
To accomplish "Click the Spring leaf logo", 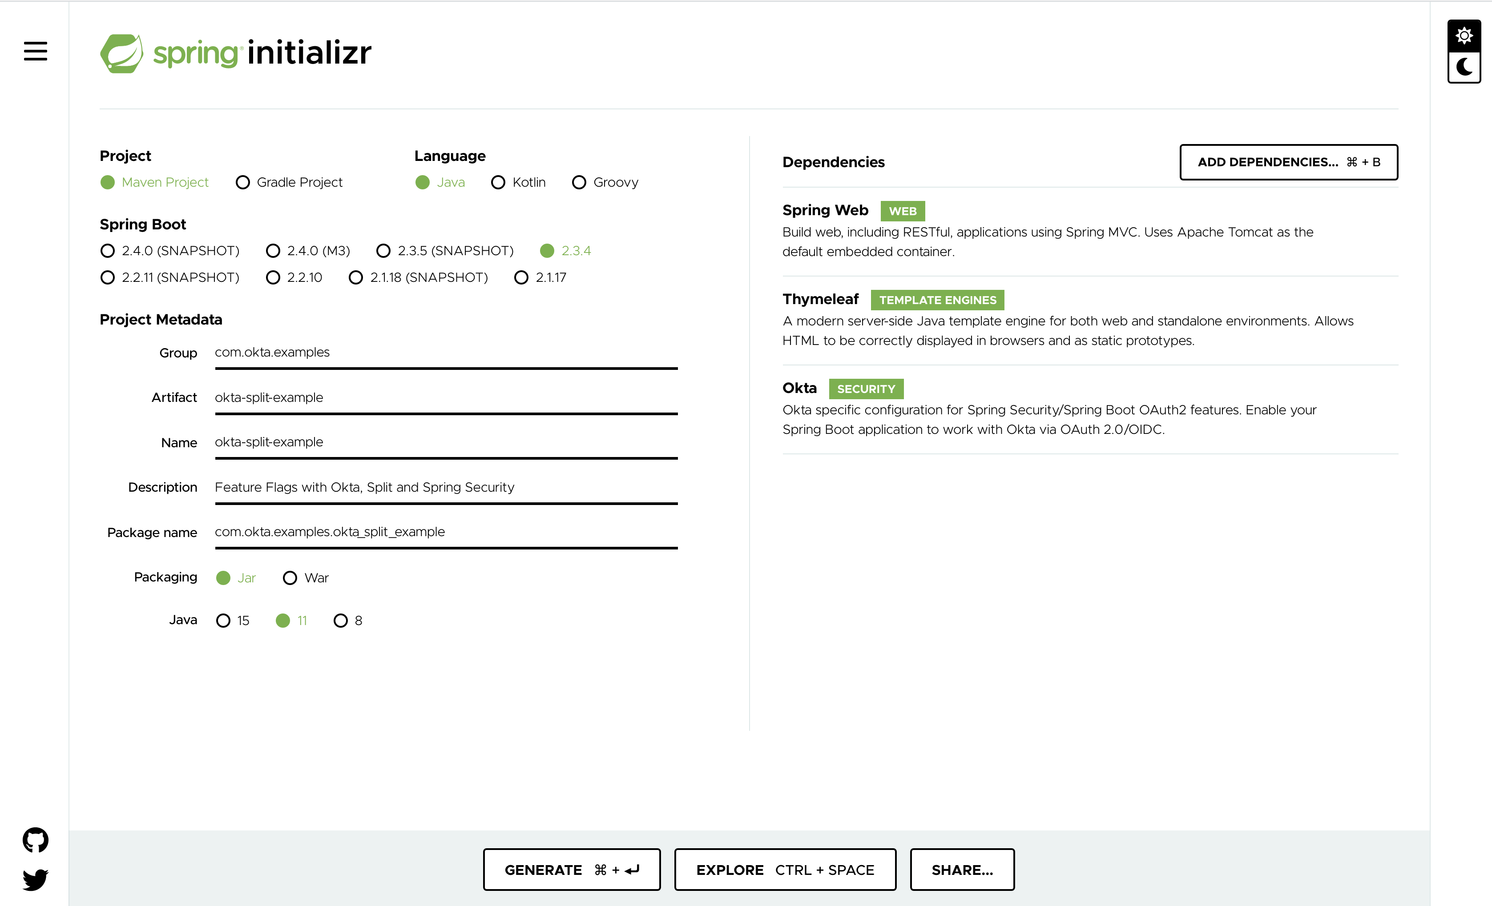I will pyautogui.click(x=122, y=53).
